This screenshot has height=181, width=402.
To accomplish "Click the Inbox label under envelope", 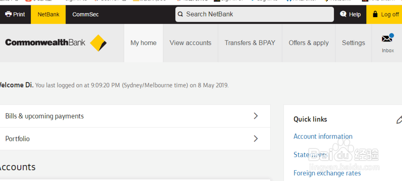I will click(388, 50).
